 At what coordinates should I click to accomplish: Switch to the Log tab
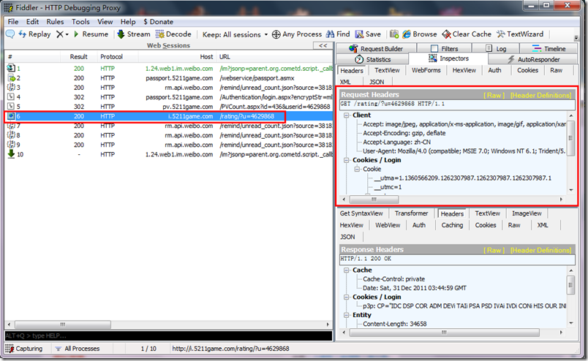(x=496, y=49)
